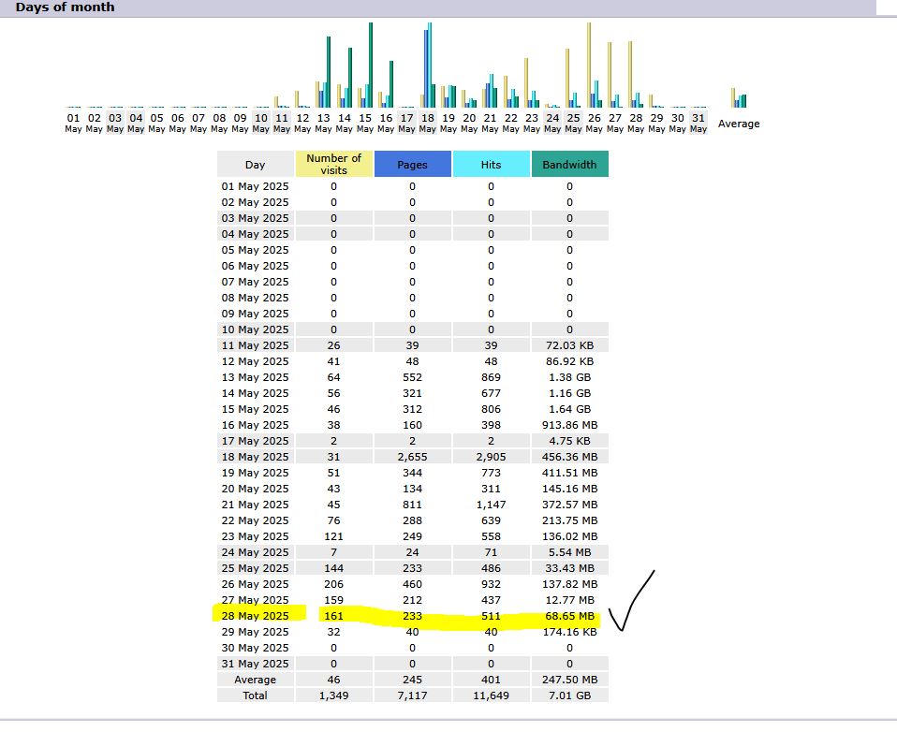
Task: Click the 1.16 GB bandwidth value
Action: click(570, 393)
